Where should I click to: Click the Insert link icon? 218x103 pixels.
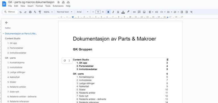pos(134,12)
